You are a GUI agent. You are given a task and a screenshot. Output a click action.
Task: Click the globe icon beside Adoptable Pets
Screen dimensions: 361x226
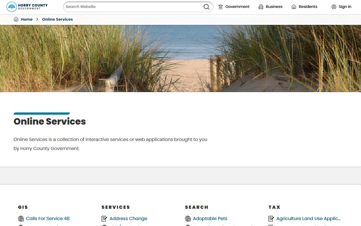[188, 219]
